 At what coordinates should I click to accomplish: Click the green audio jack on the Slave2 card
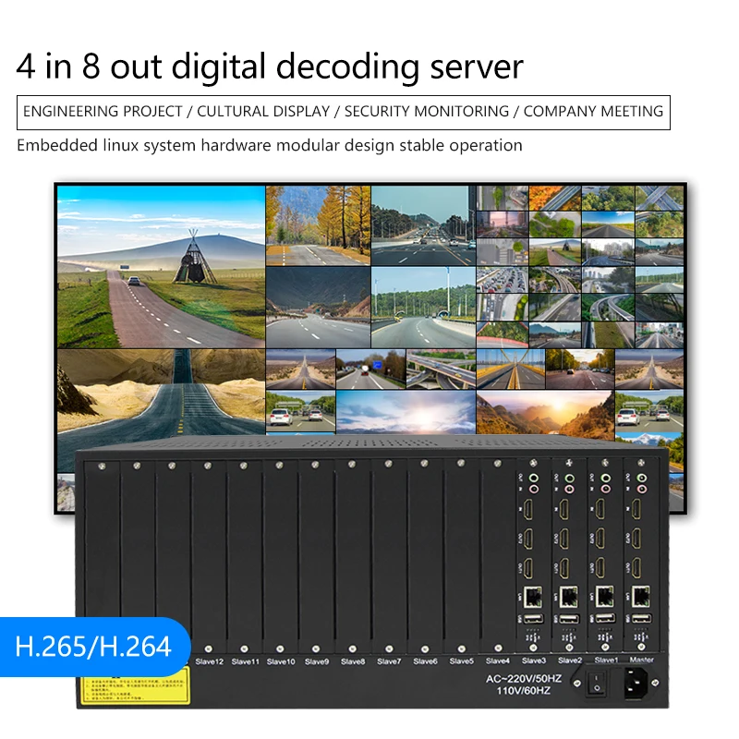(570, 478)
